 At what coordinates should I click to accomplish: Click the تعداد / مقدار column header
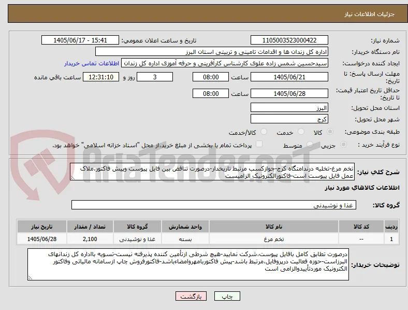(x=90, y=227)
